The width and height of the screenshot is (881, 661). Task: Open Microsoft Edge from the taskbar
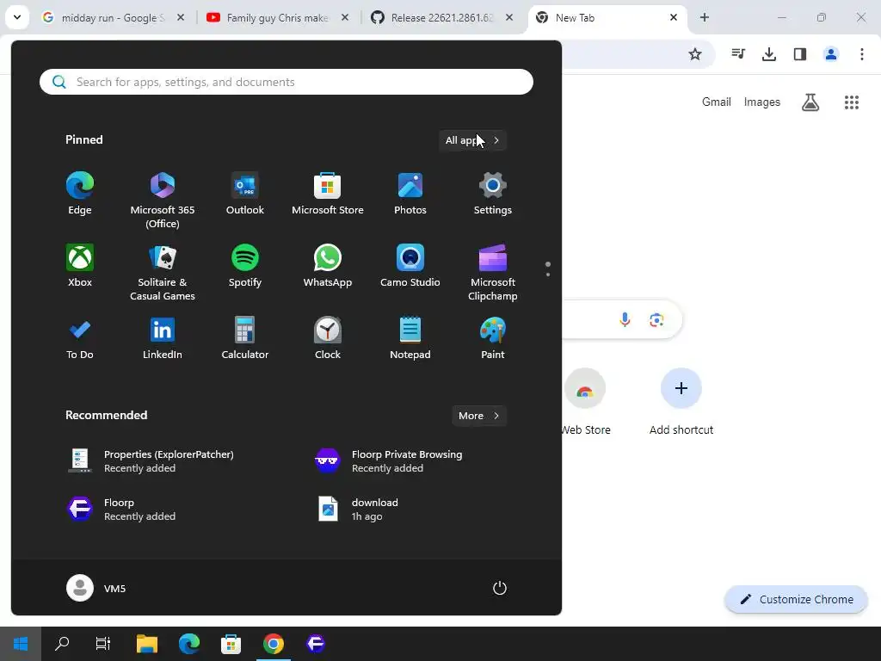click(188, 644)
